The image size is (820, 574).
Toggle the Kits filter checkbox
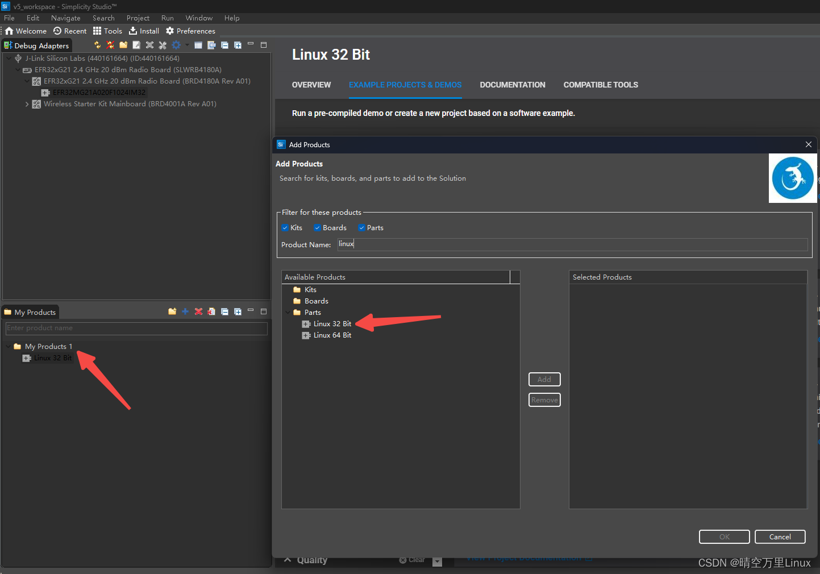point(285,228)
